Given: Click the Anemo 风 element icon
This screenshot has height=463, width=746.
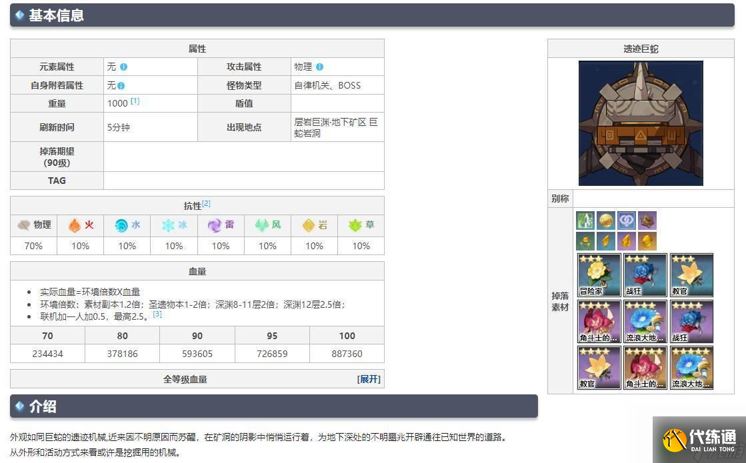Looking at the screenshot, I should pyautogui.click(x=262, y=225).
